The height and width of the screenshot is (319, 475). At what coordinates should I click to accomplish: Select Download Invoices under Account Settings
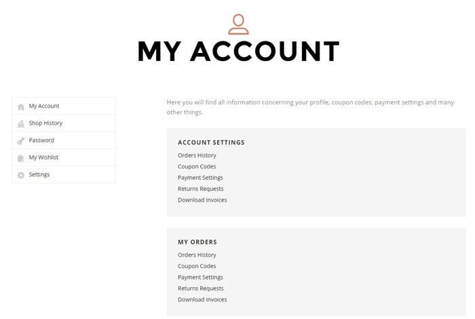coord(202,200)
